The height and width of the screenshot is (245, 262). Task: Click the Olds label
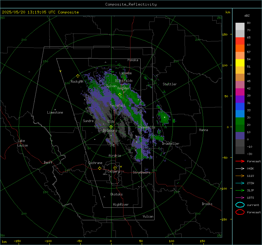(111, 121)
